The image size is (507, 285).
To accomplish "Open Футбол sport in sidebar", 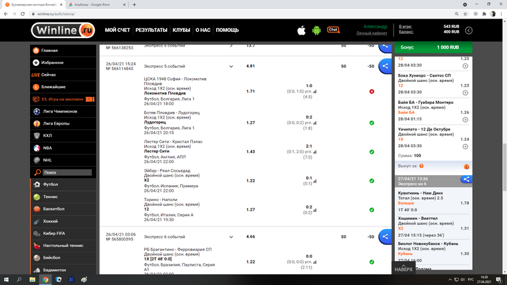I will [x=63, y=184].
